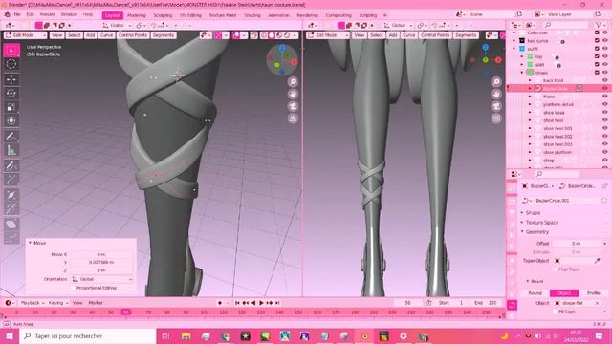Select the Measure tool

click(x=11, y=150)
